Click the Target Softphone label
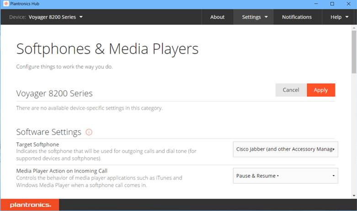 [37, 144]
